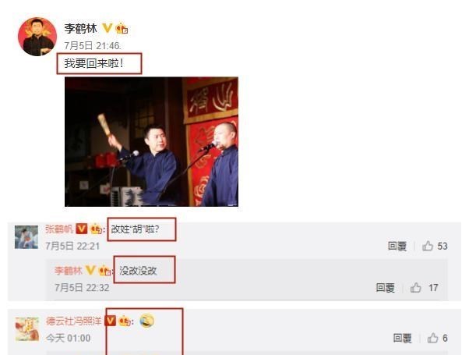Open 德云社冯照洋's avatar

point(27,329)
